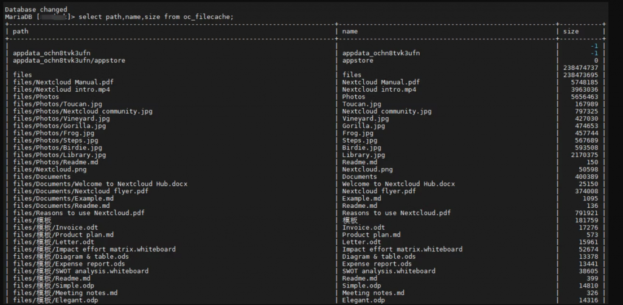Select "Steps.jpg" in the name column
The width and height of the screenshot is (623, 305).
click(x=360, y=140)
